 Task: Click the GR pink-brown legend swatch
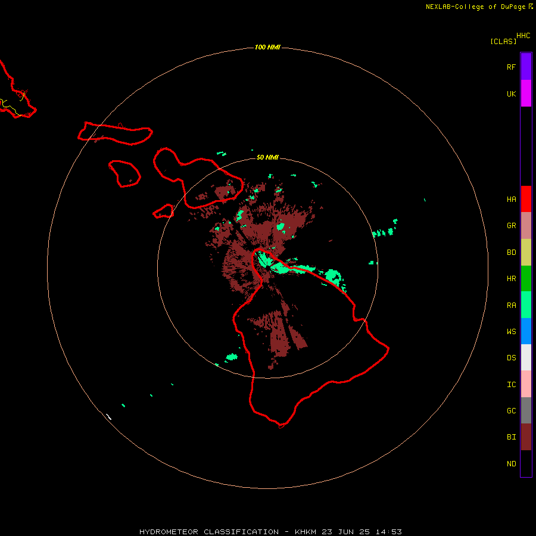click(526, 226)
